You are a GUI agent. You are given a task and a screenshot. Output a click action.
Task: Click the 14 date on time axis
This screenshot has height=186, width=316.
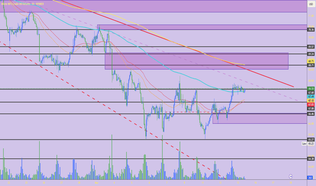coord(256,183)
